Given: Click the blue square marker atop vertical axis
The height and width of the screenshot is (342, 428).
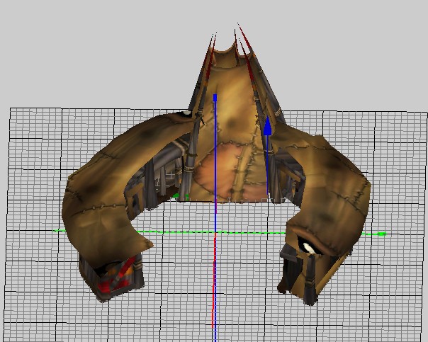Looking at the screenshot, I should click(215, 98).
